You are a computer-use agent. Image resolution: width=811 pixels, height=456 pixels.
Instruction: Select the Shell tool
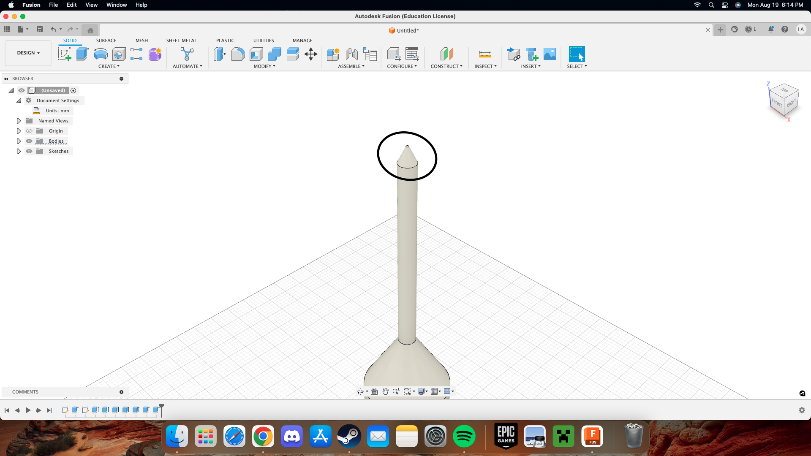tap(256, 54)
